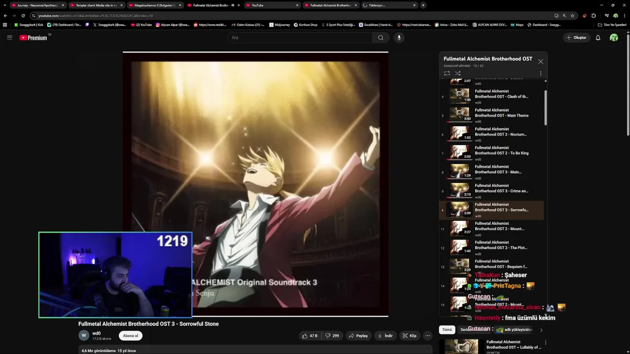The width and height of the screenshot is (630, 354).
Task: Open the account avatar menu
Action: point(614,37)
